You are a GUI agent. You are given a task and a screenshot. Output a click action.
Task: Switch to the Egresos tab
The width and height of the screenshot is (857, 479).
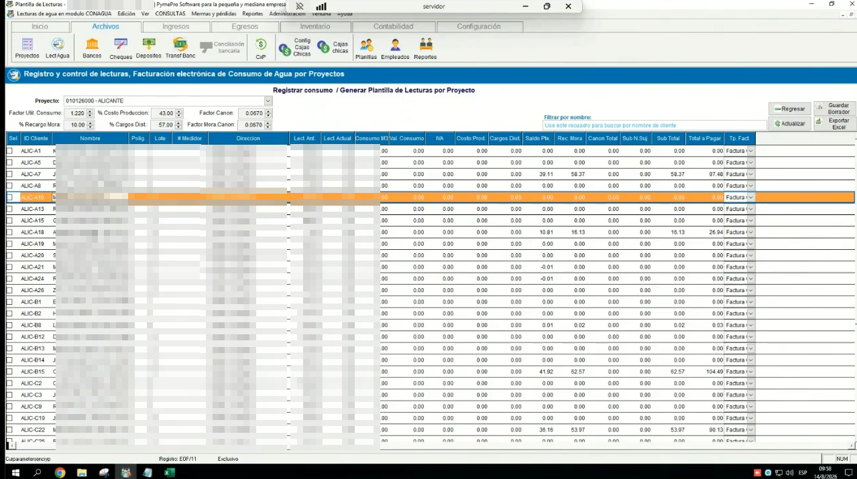[x=245, y=27]
